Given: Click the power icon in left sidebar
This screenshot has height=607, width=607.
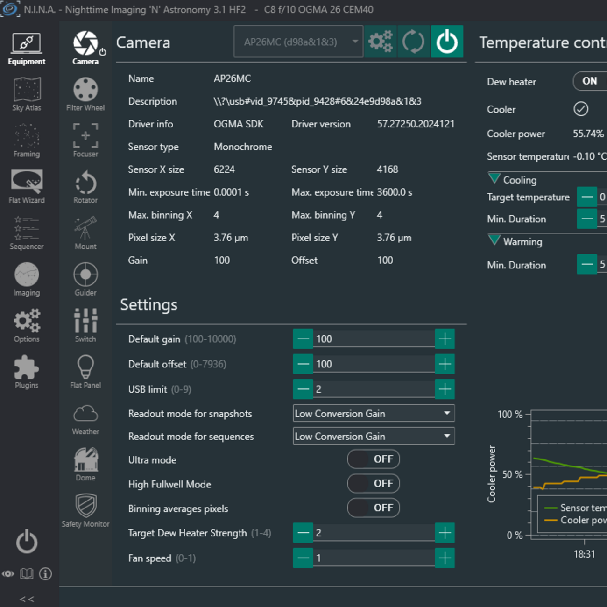Looking at the screenshot, I should click(x=27, y=542).
